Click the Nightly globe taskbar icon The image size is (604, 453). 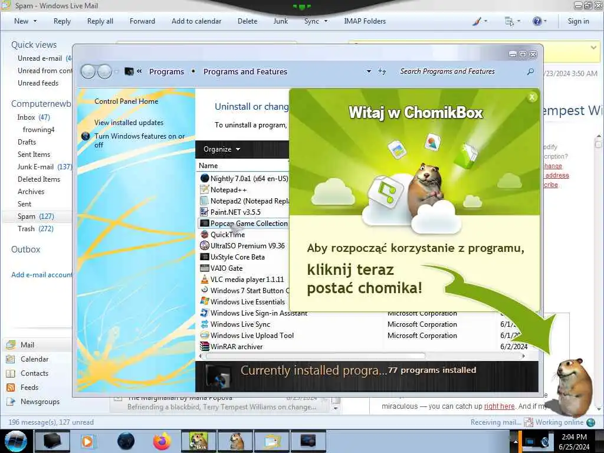[126, 441]
